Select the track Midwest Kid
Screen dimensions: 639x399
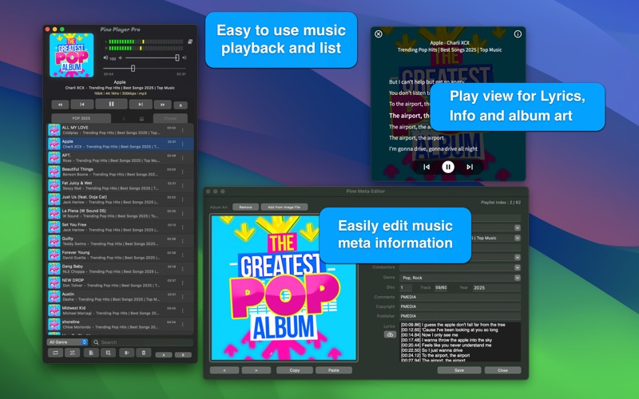coord(121,310)
